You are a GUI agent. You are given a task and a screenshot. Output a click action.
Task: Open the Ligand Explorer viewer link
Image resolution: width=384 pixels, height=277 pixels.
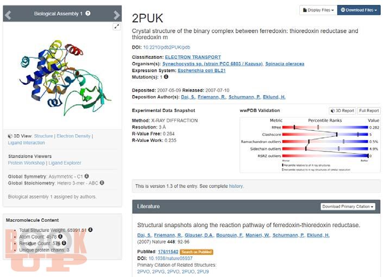pos(65,163)
